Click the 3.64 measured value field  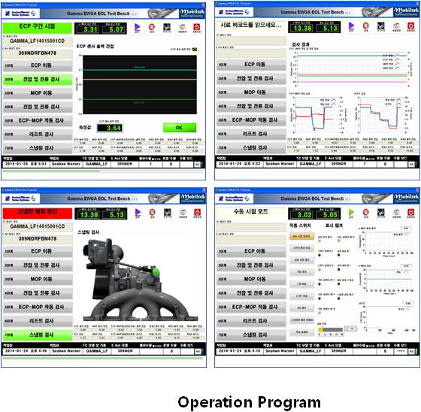[x=110, y=128]
